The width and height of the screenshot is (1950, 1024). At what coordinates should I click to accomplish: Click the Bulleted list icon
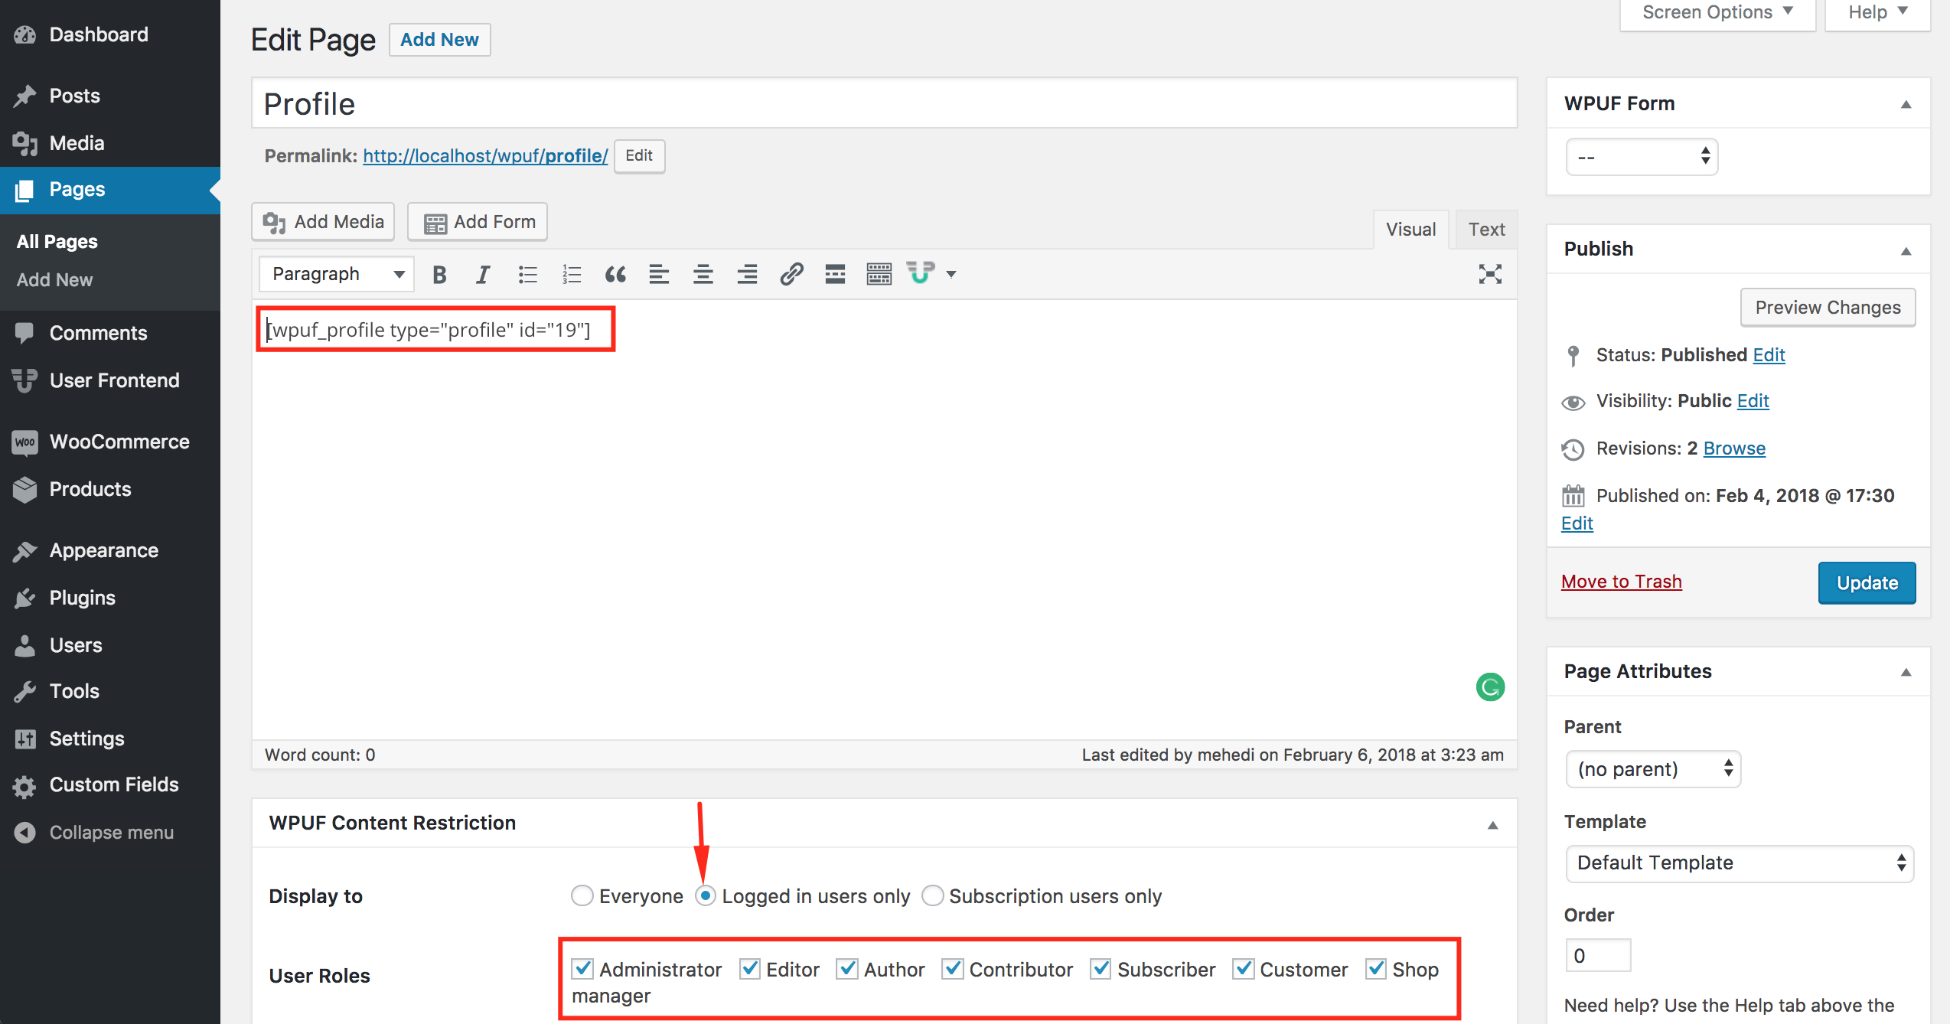(x=527, y=272)
